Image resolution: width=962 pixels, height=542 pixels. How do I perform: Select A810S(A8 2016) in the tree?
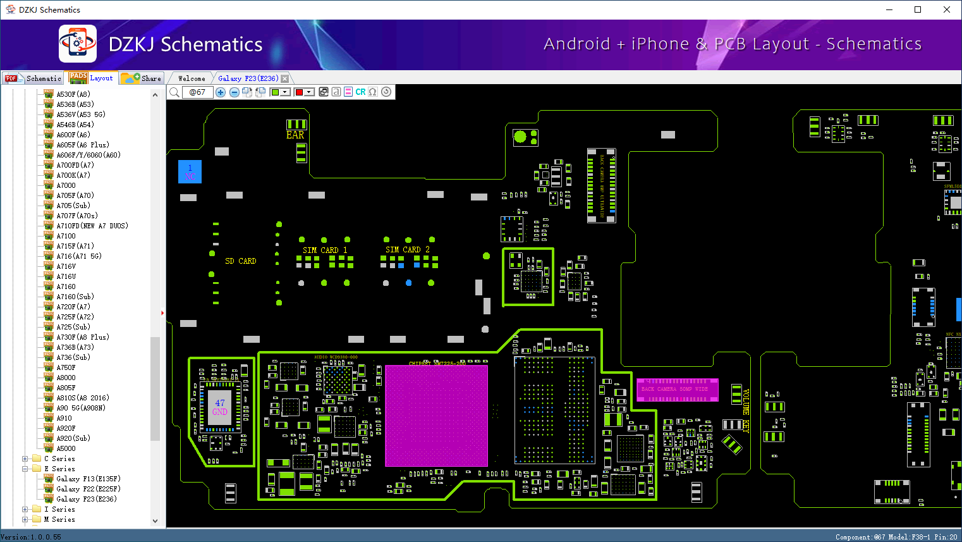pos(83,398)
